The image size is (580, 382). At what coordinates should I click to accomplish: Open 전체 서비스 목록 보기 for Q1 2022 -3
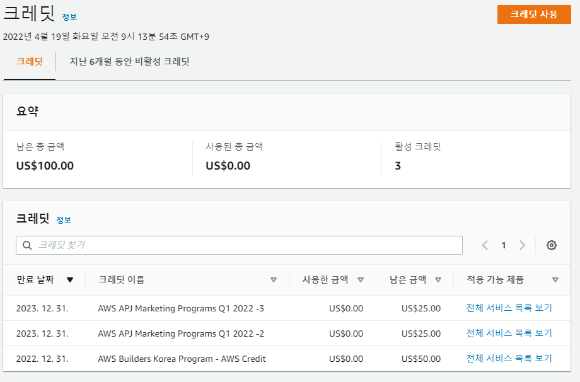click(x=509, y=308)
